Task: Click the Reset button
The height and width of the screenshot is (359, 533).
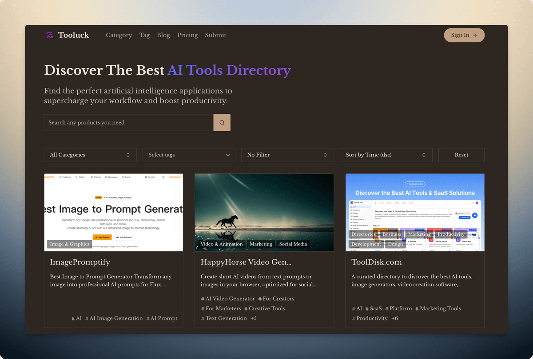Action: [461, 155]
